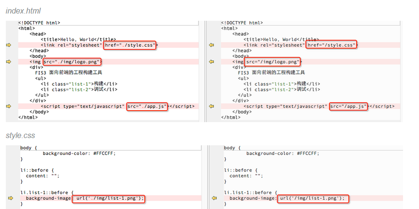419x209 pixels.
Task: Click the 'style.css' heading
Action: click(20, 136)
